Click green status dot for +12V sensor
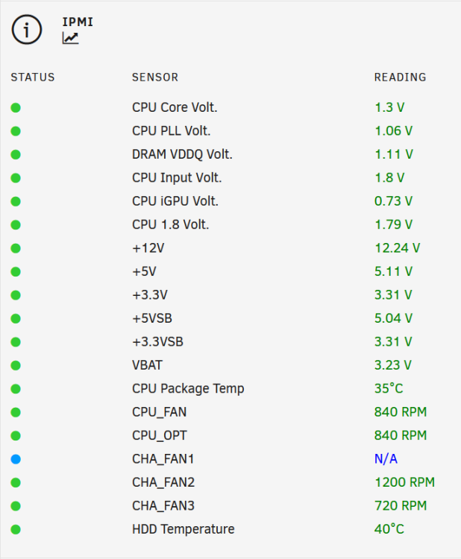Image resolution: width=461 pixels, height=559 pixels. click(x=16, y=248)
